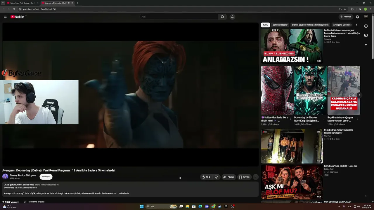Open the video info side panel icon

366,26
